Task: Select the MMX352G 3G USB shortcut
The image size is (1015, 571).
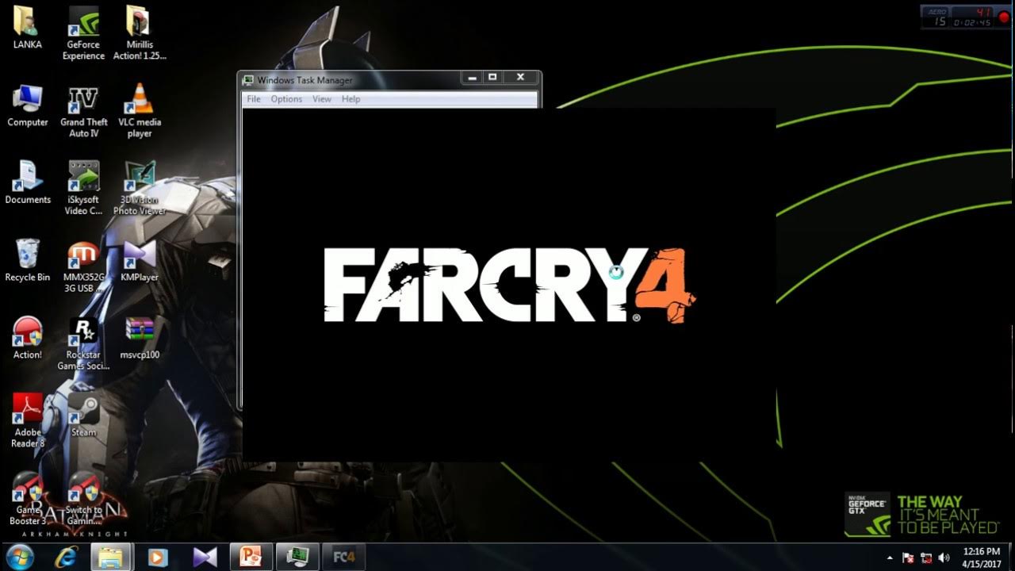Action: point(83,266)
